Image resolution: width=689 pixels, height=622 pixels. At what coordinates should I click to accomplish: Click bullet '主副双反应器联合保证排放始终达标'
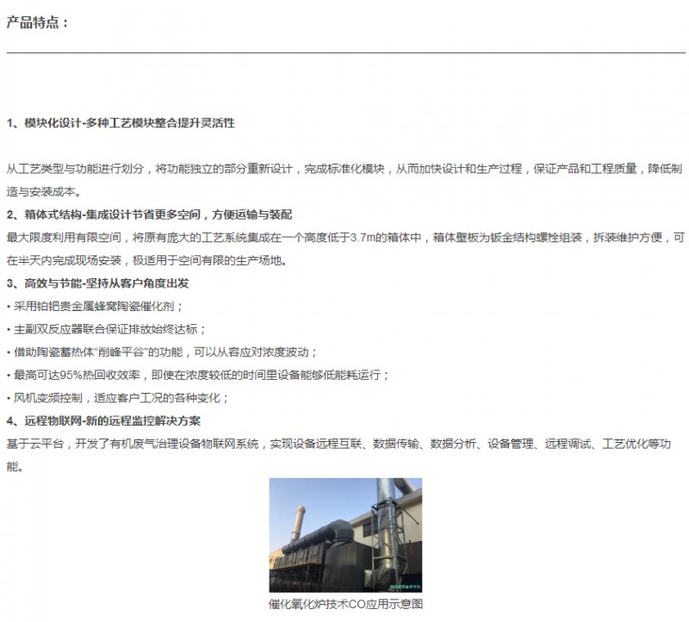[x=106, y=329]
